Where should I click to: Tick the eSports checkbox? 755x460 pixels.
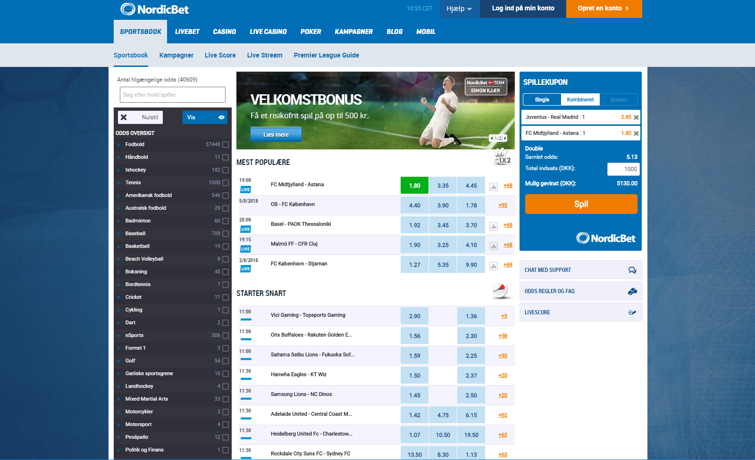[225, 335]
